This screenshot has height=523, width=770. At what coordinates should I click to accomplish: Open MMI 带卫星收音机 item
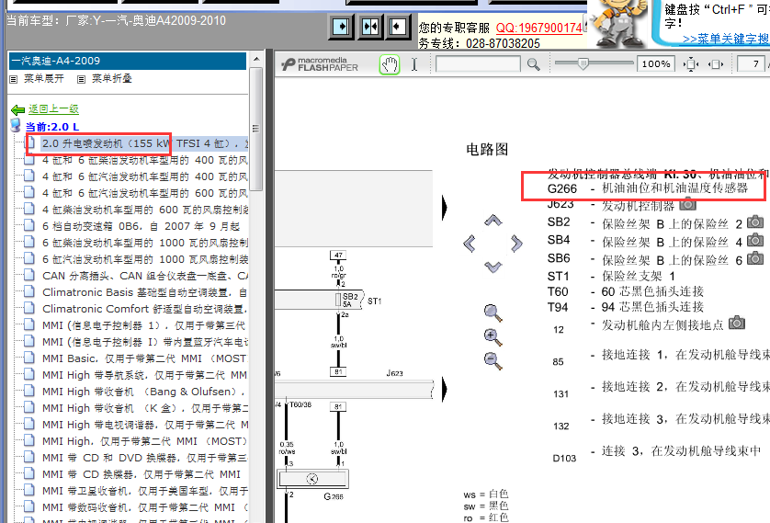pos(145,491)
